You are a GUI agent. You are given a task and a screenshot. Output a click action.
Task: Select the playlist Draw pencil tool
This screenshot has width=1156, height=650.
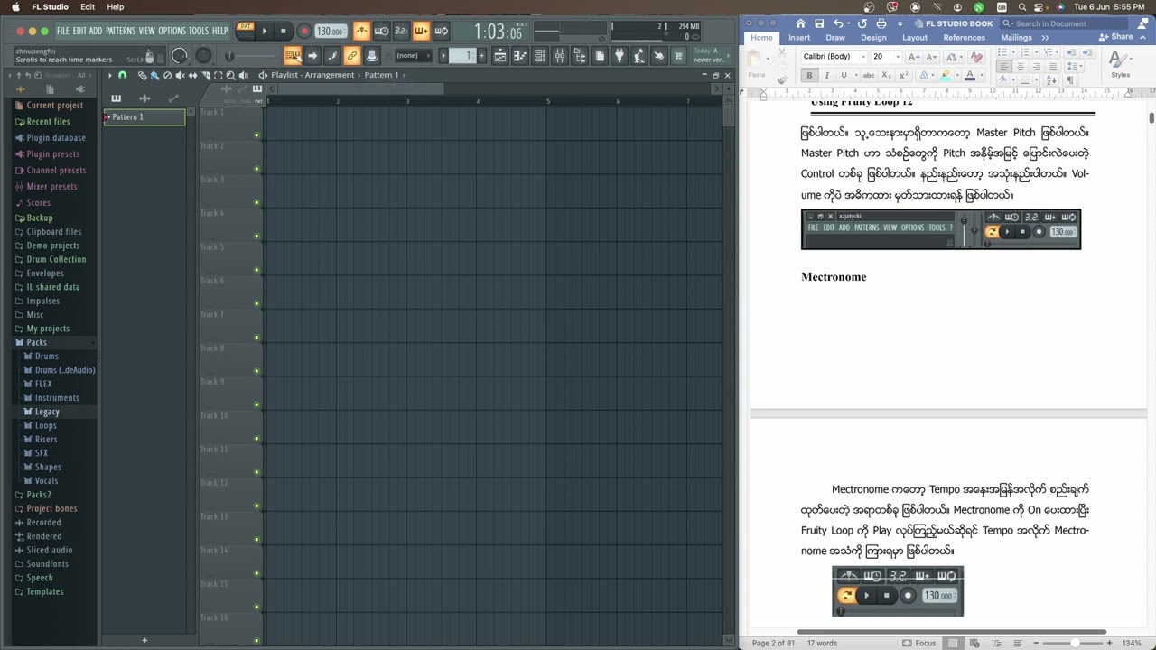(142, 76)
